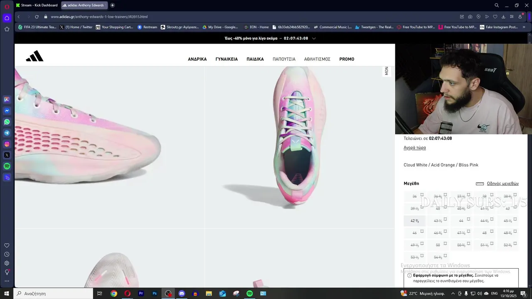Open Instagram in the Opera sidebar
Image resolution: width=532 pixels, height=299 pixels.
[7, 144]
